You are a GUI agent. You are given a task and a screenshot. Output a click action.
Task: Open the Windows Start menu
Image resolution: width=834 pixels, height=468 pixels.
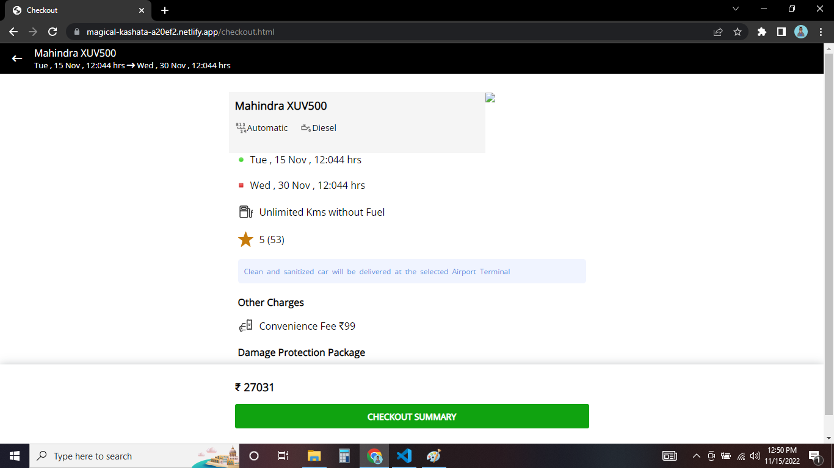click(15, 456)
